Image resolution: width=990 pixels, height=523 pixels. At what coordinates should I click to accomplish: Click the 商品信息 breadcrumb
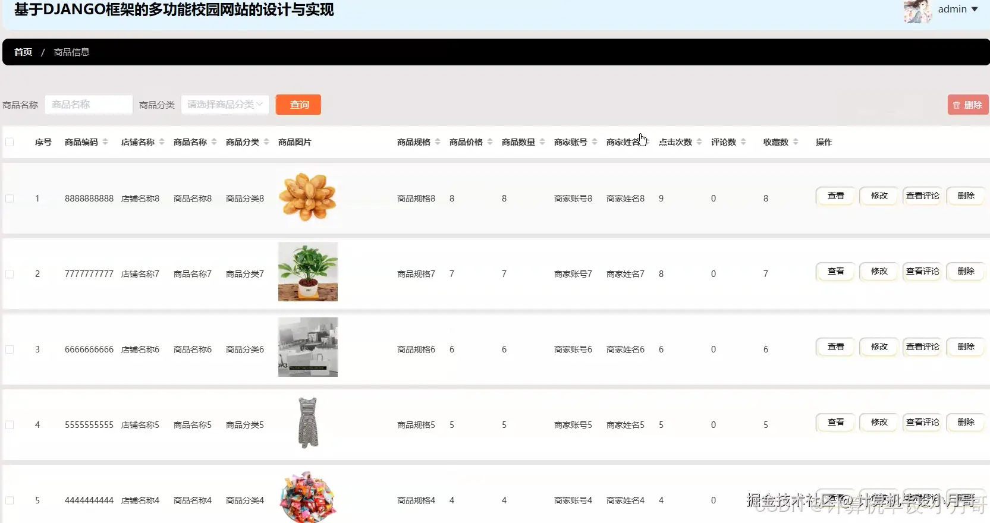71,52
